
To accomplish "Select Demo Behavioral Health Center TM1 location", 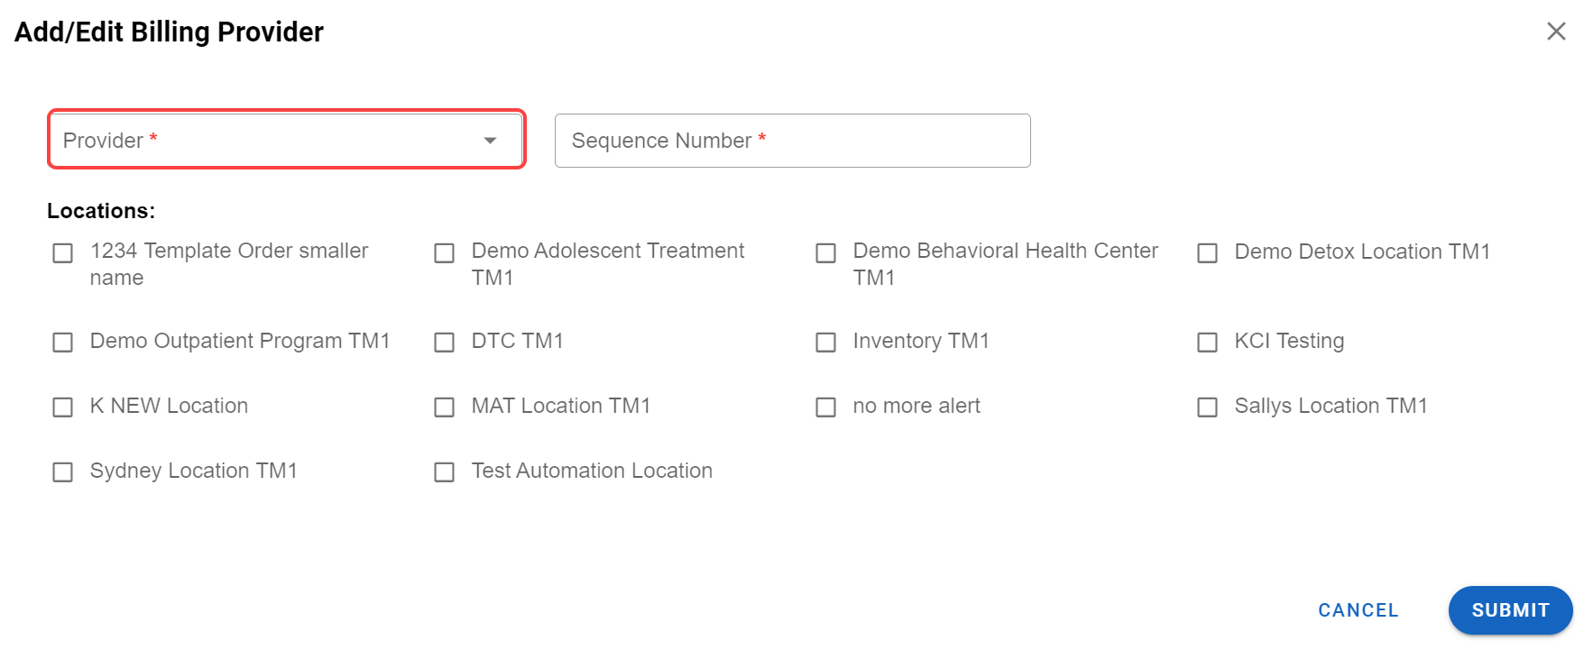I will 826,253.
